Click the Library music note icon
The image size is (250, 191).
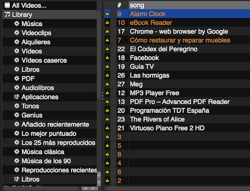[x=7, y=14]
